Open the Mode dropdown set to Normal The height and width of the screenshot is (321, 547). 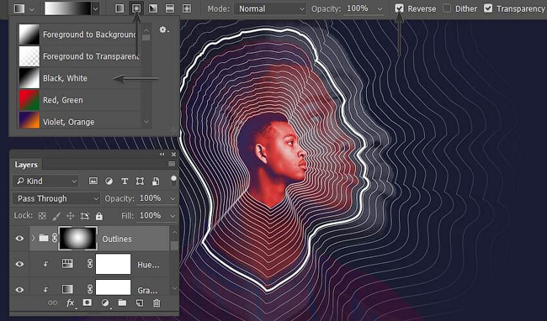[270, 8]
